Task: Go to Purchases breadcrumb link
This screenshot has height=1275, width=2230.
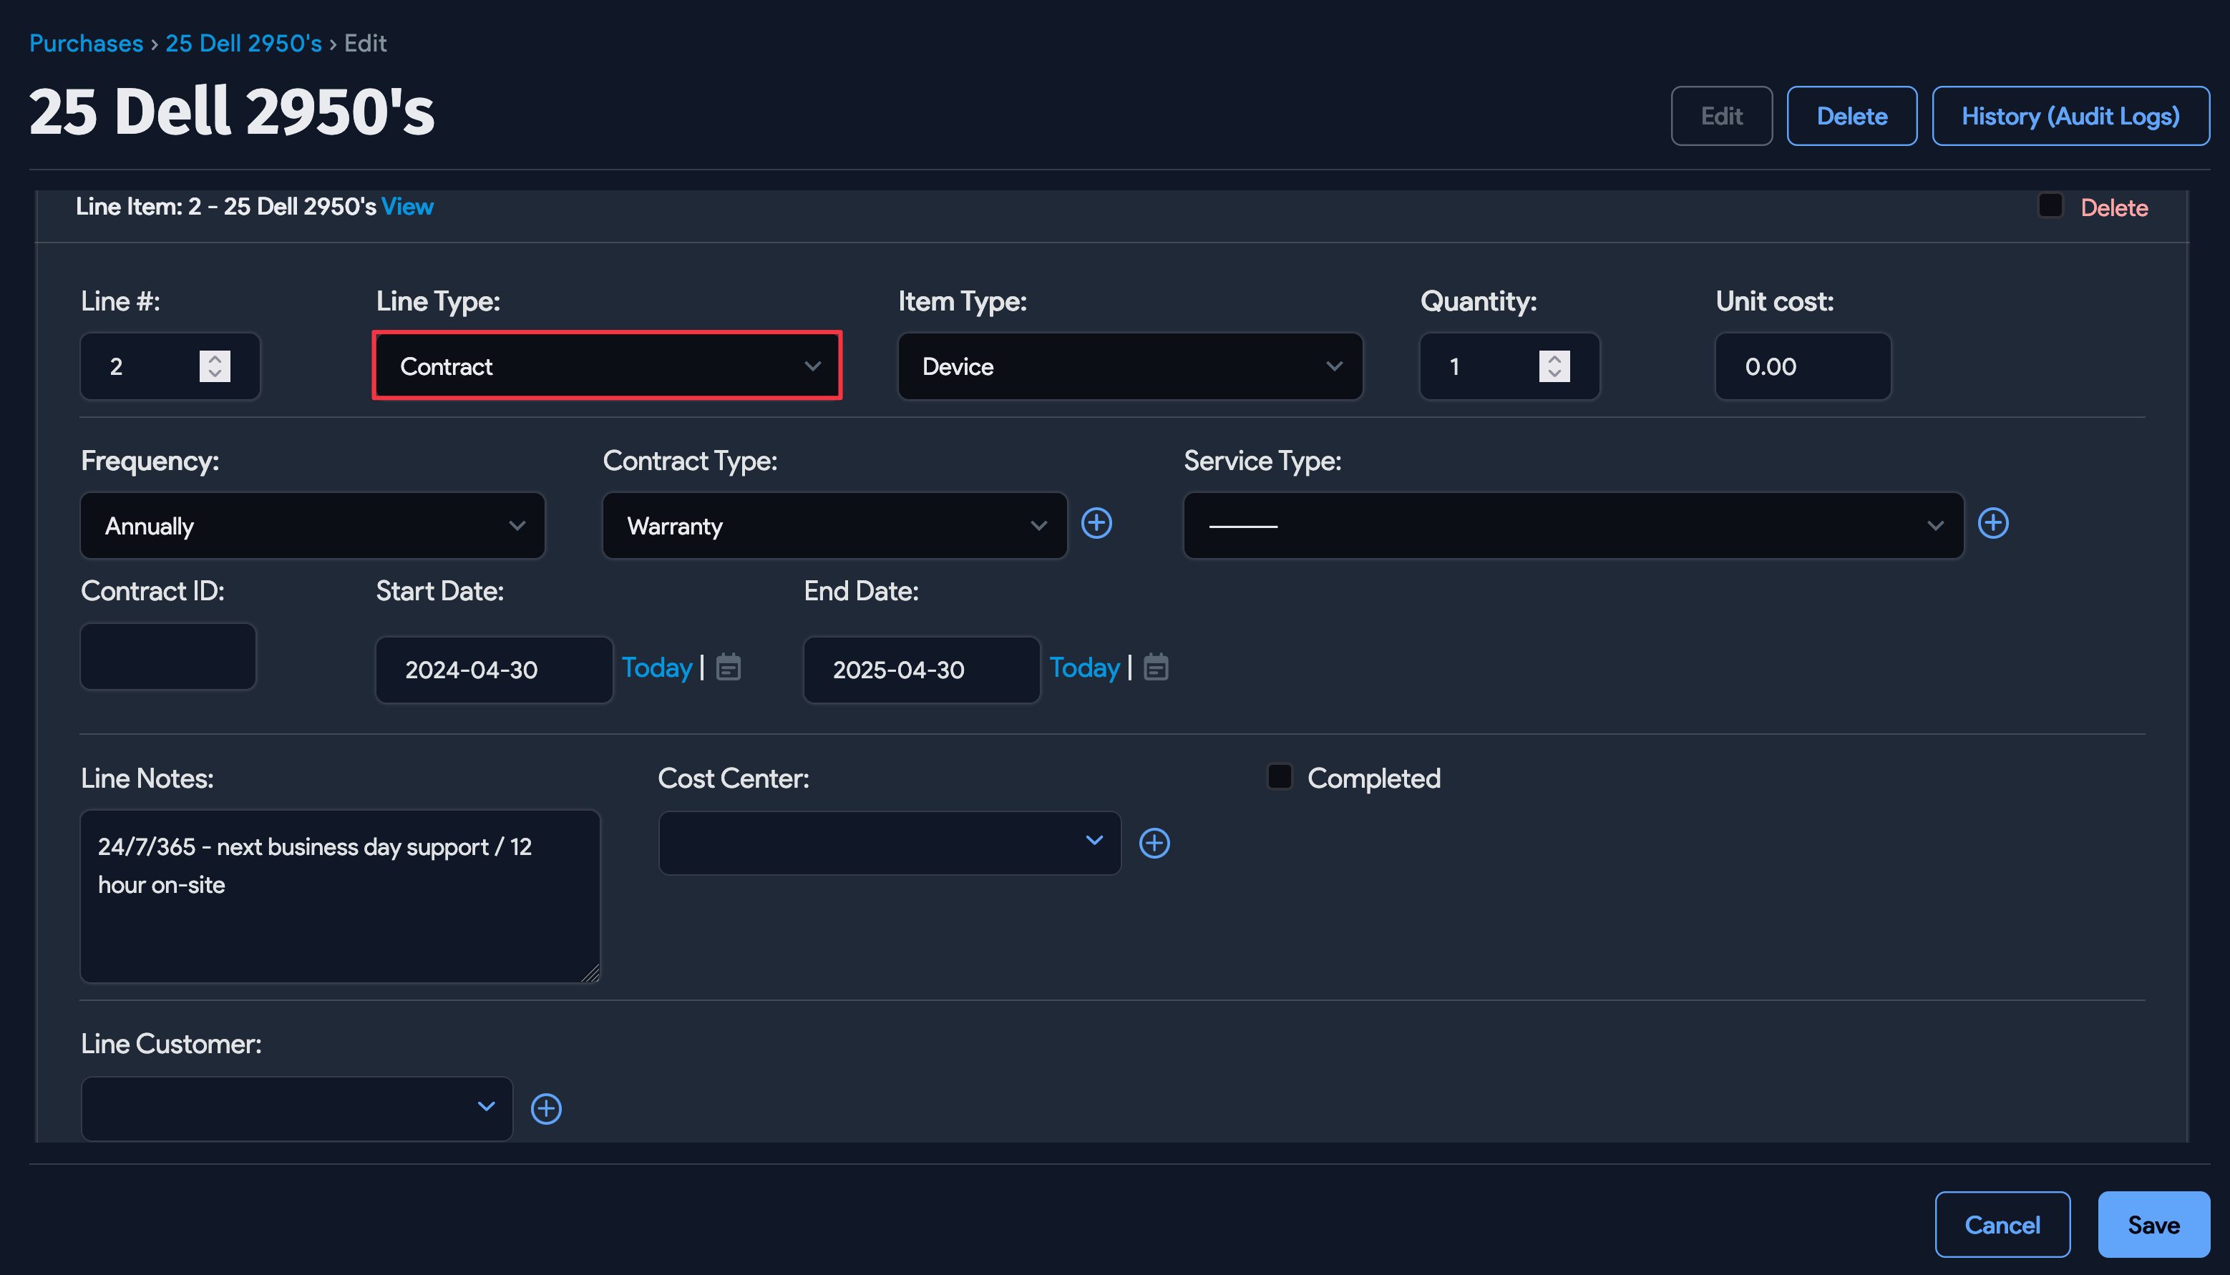Action: [86, 43]
